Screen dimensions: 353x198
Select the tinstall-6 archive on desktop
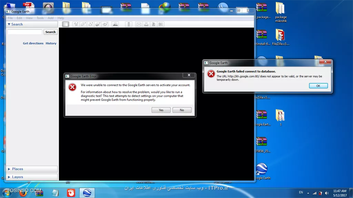(262, 37)
